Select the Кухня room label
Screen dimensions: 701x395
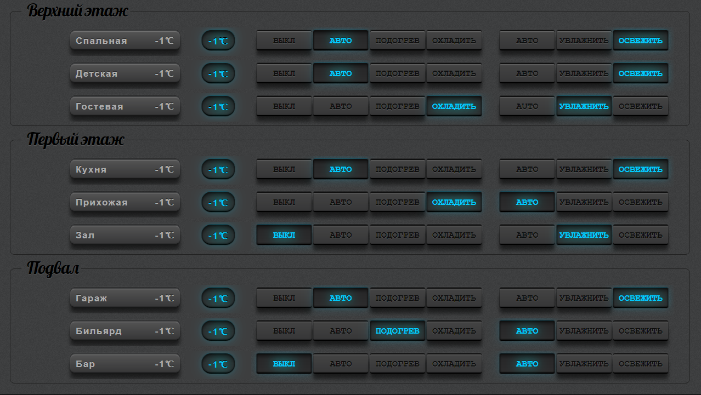(125, 169)
